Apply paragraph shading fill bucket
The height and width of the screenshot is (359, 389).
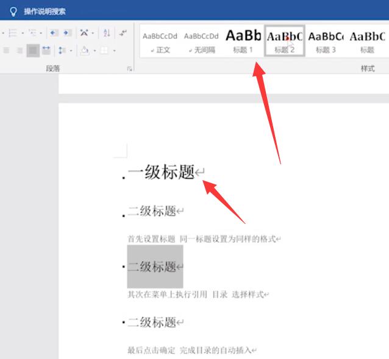pyautogui.click(x=85, y=51)
